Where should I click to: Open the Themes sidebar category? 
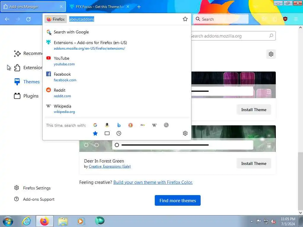click(x=27, y=82)
